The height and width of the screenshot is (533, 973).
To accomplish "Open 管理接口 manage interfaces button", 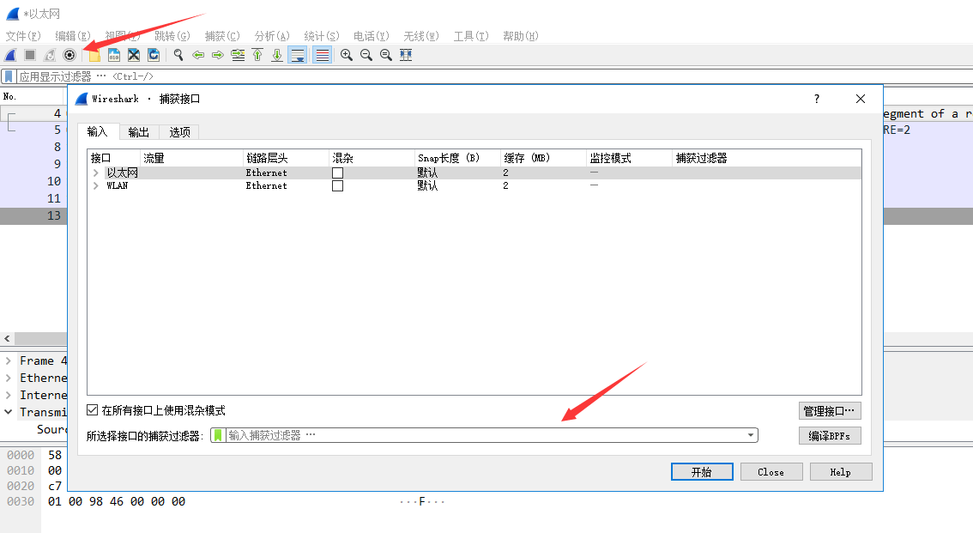I will [830, 411].
